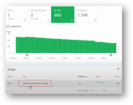
Task: Open help icon on Valid with warnings card
Action: tap(48, 20)
